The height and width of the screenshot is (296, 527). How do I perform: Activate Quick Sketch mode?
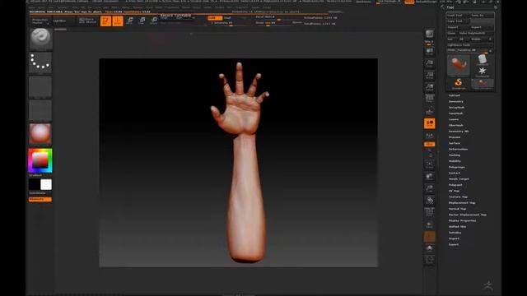tap(87, 21)
